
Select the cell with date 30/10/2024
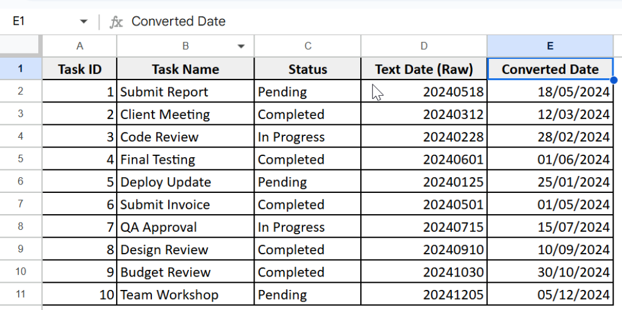pyautogui.click(x=550, y=272)
